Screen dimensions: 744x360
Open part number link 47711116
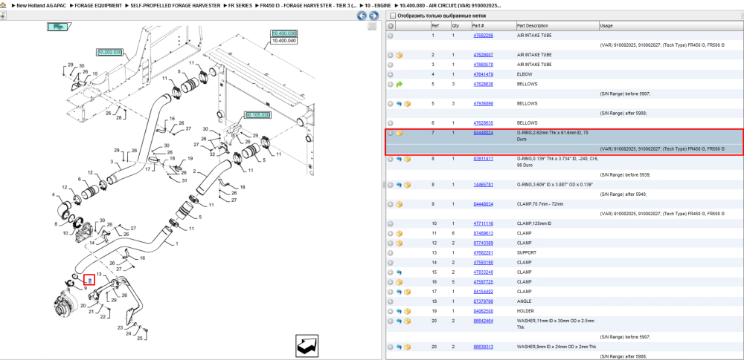tap(483, 223)
